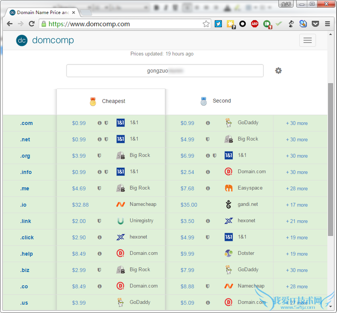Open the domcomp hamburger navigation menu
The image size is (337, 313).
[x=307, y=40]
